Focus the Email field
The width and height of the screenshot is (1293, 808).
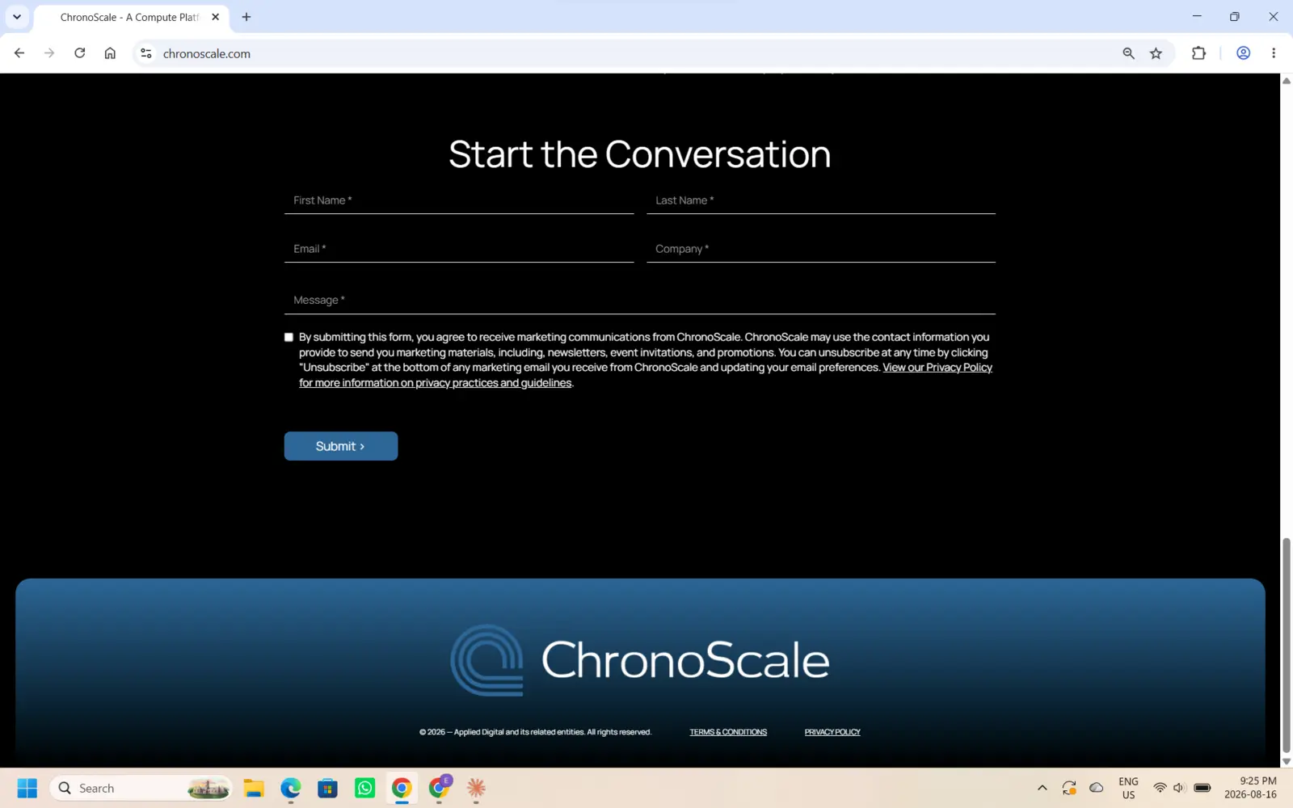click(459, 249)
